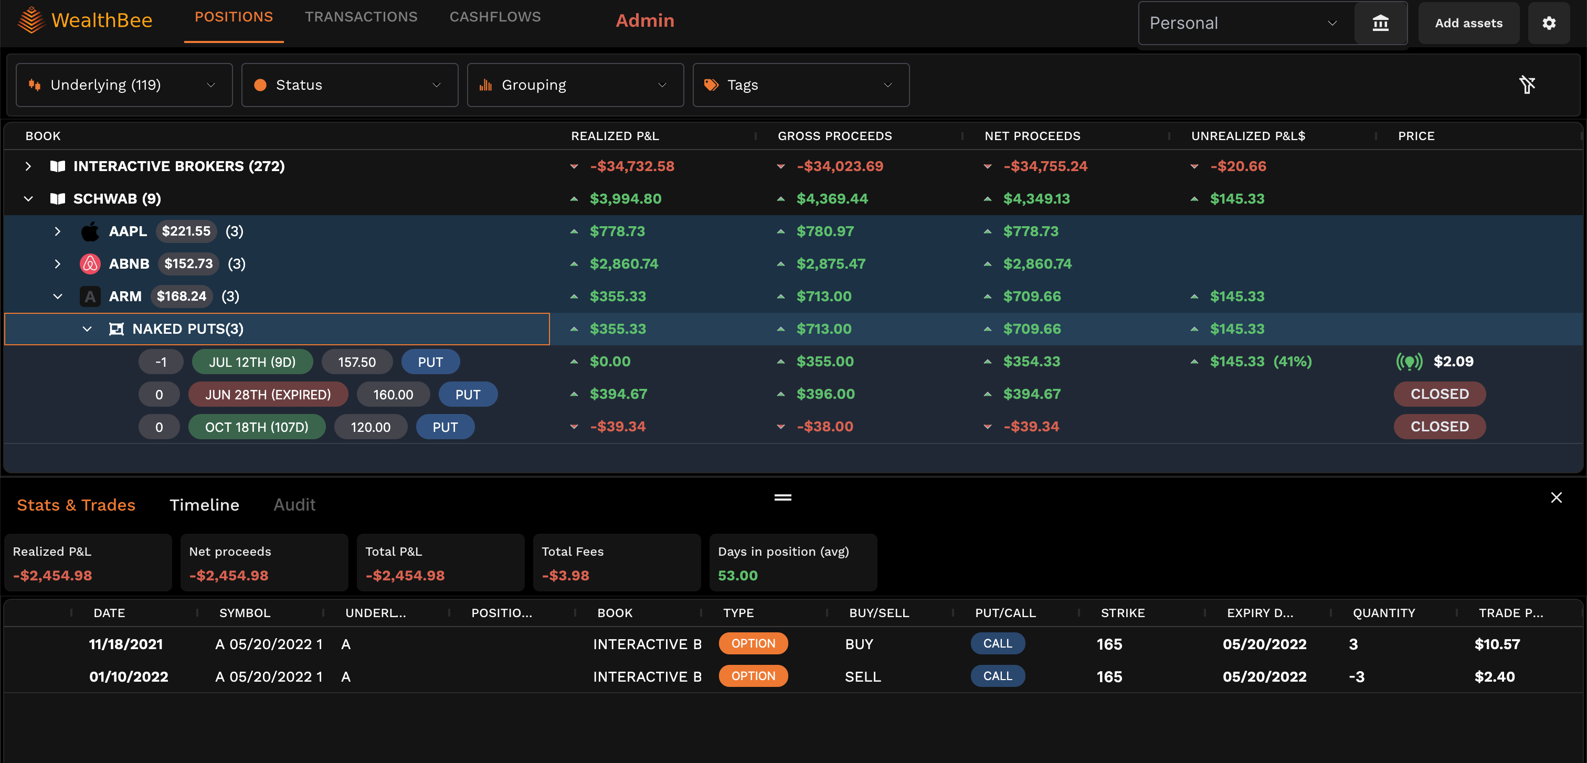Click CLOSED badge on the 160.00 put row
The width and height of the screenshot is (1587, 763).
[1439, 394]
